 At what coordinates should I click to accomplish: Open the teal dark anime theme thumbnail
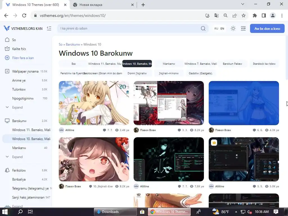(169, 159)
